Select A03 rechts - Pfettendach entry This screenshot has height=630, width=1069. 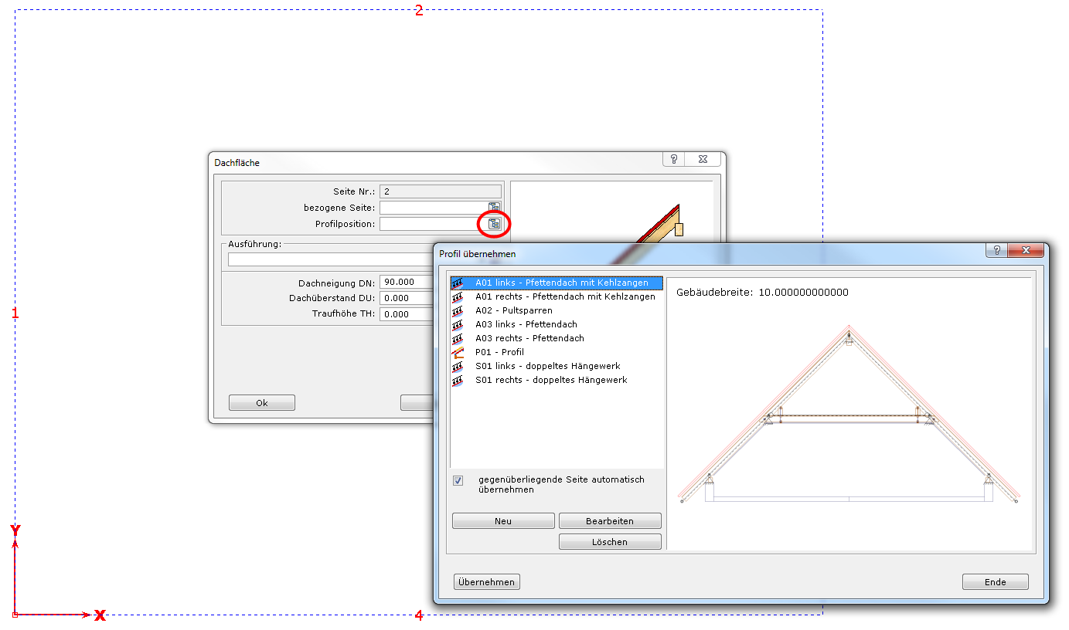point(529,338)
